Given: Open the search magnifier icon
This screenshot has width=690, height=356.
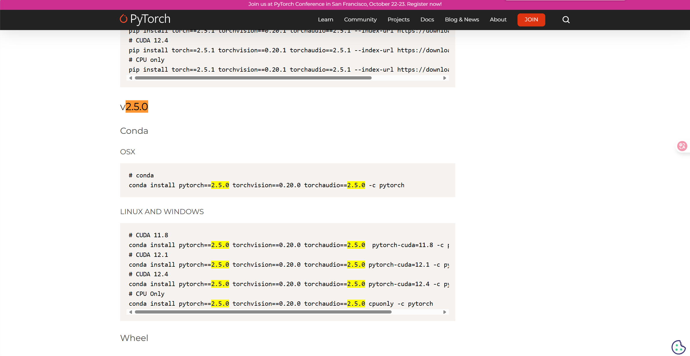Looking at the screenshot, I should [566, 20].
